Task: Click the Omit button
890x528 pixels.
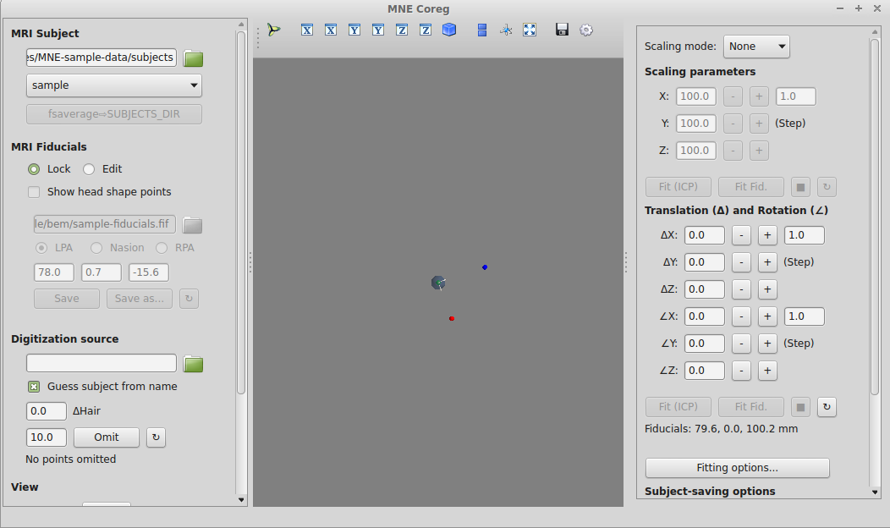Action: [106, 437]
